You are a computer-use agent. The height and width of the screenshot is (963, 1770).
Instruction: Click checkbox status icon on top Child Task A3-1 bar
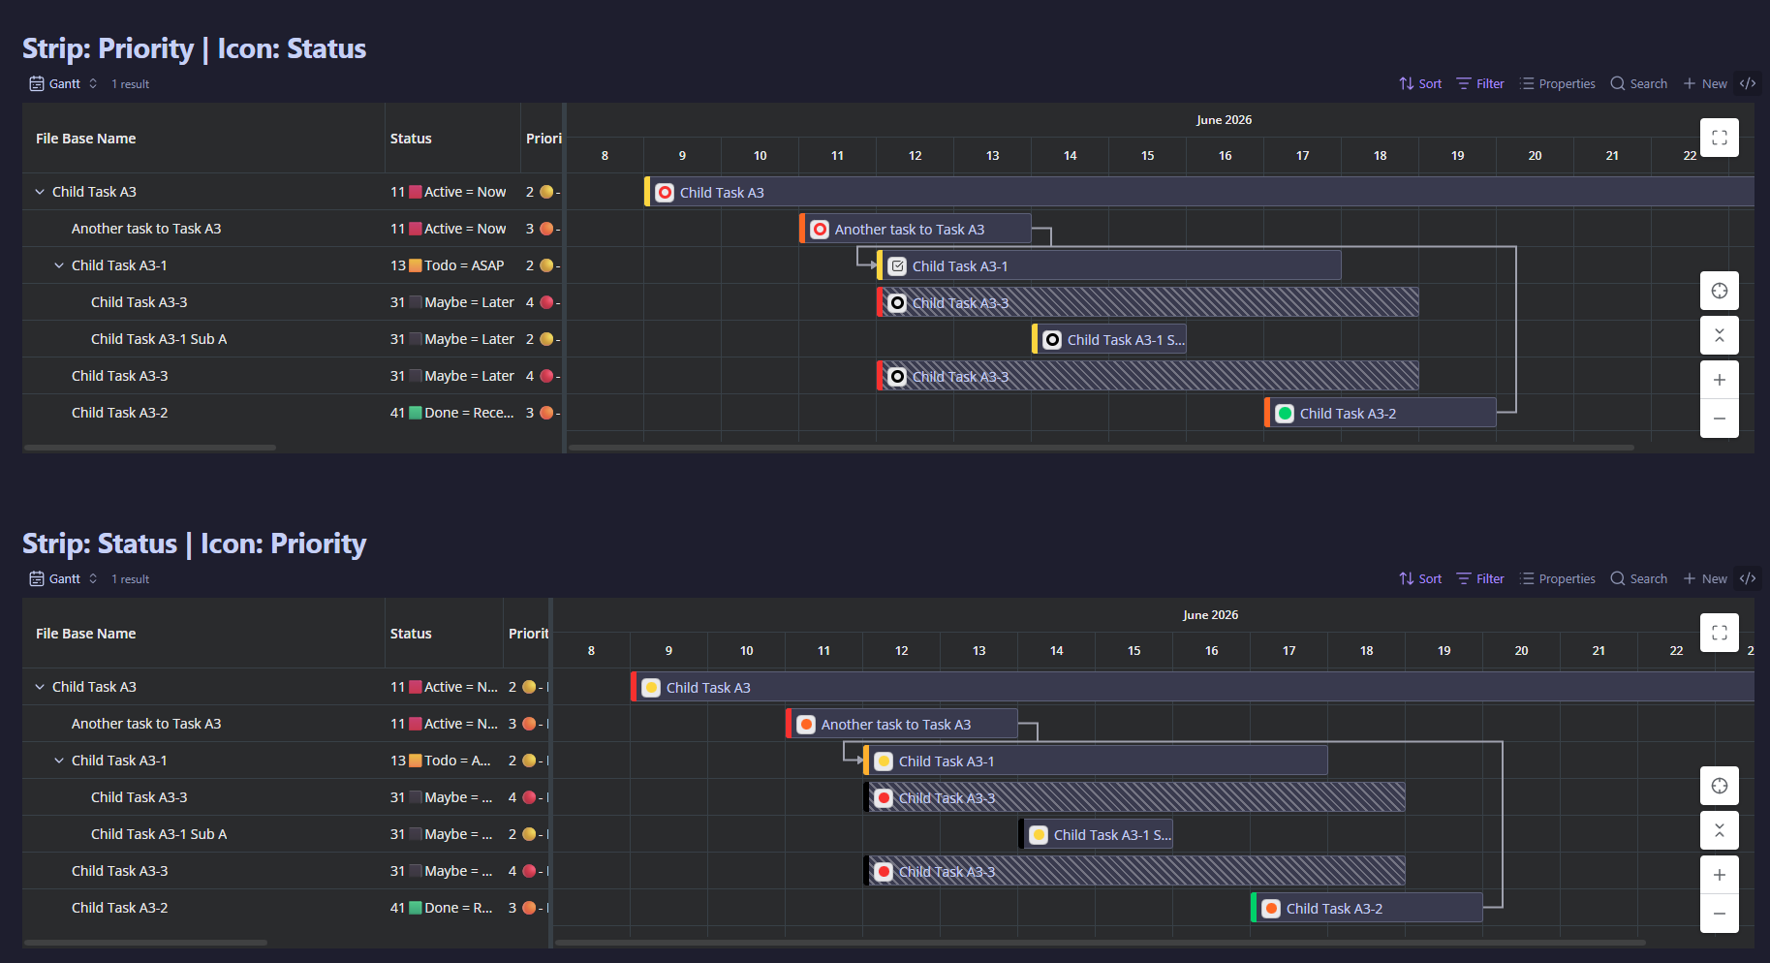click(x=897, y=266)
